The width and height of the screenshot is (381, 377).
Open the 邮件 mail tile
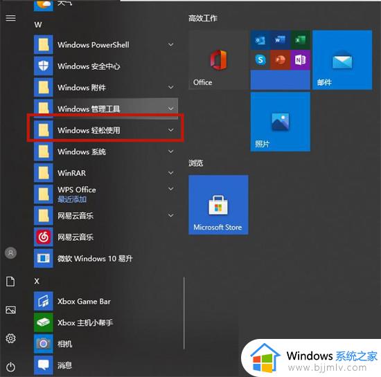(342, 60)
